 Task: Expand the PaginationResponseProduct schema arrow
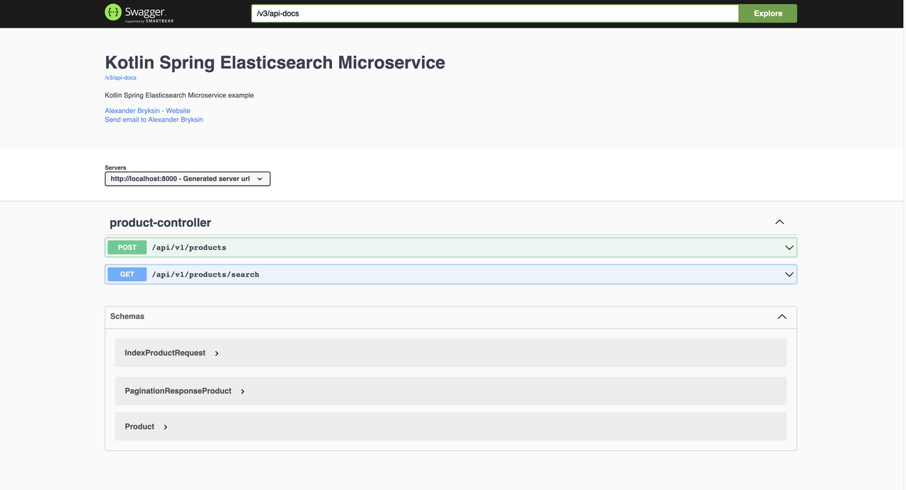(x=243, y=392)
